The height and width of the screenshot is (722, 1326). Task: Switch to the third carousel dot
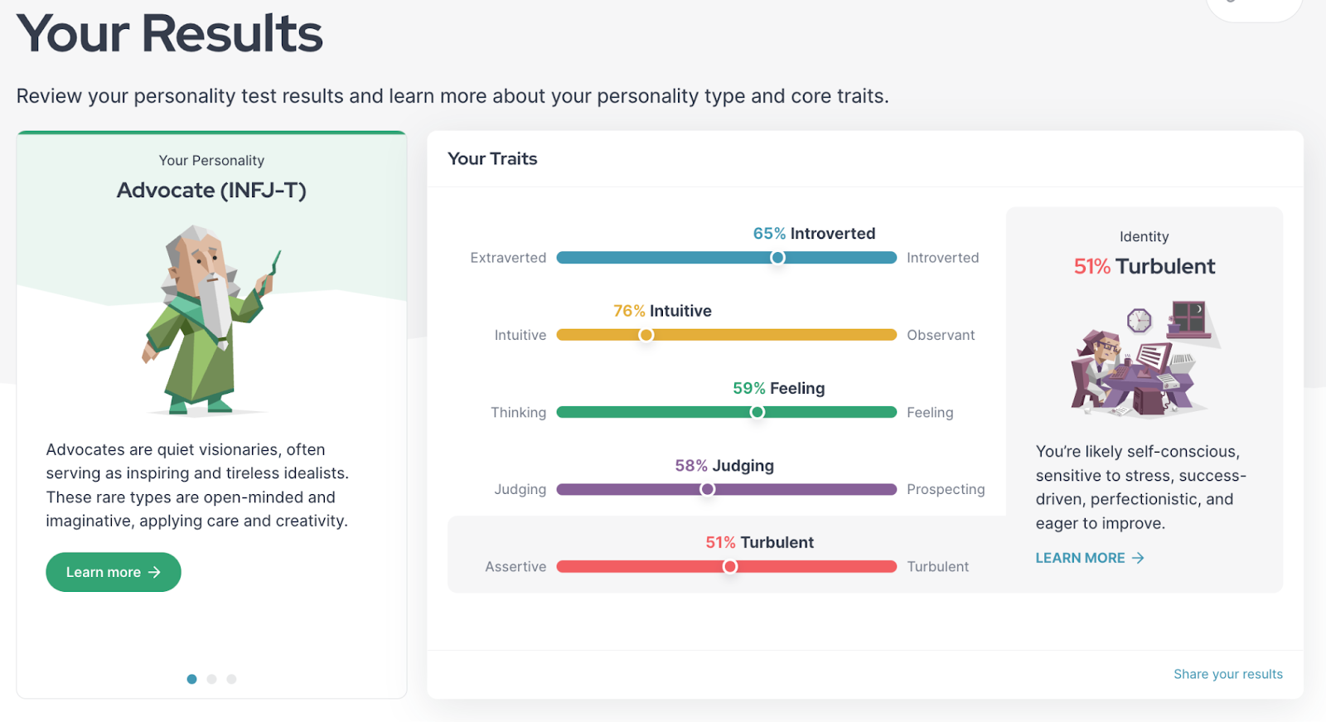tap(231, 679)
